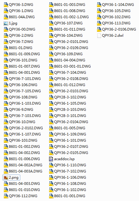Click the blank QPY36-2.dwl file icon
This screenshot has height=201, width=139.
(x=99, y=36)
